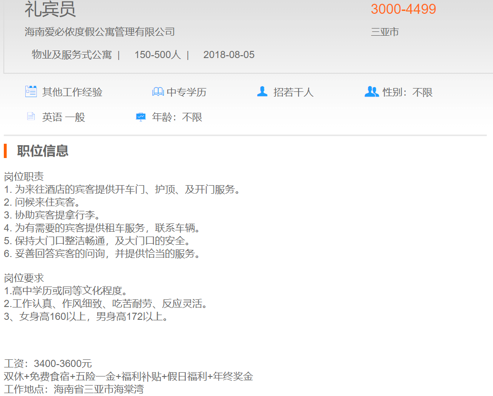Click the work experience calendar icon
The width and height of the screenshot is (493, 396).
31,91
